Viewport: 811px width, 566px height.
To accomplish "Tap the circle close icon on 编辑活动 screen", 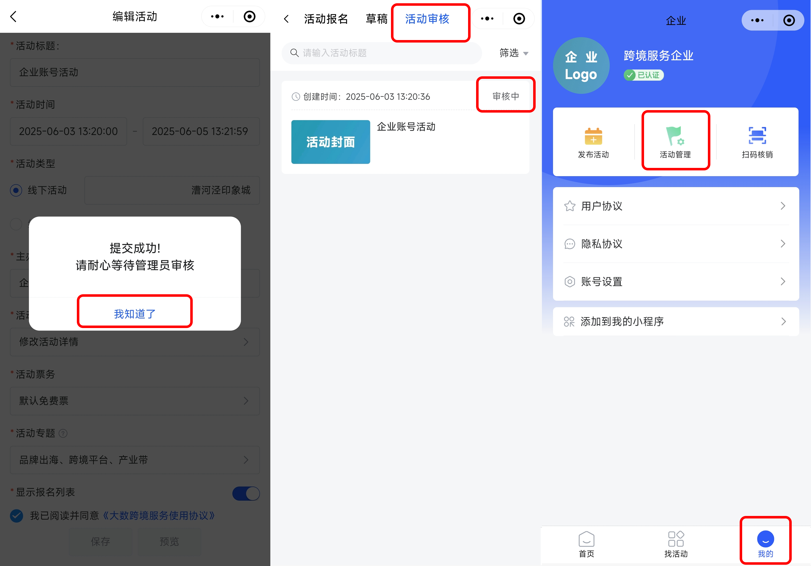I will click(x=249, y=17).
